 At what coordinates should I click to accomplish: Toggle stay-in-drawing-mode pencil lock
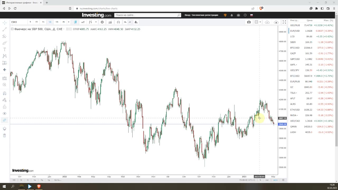pyautogui.click(x=4, y=100)
